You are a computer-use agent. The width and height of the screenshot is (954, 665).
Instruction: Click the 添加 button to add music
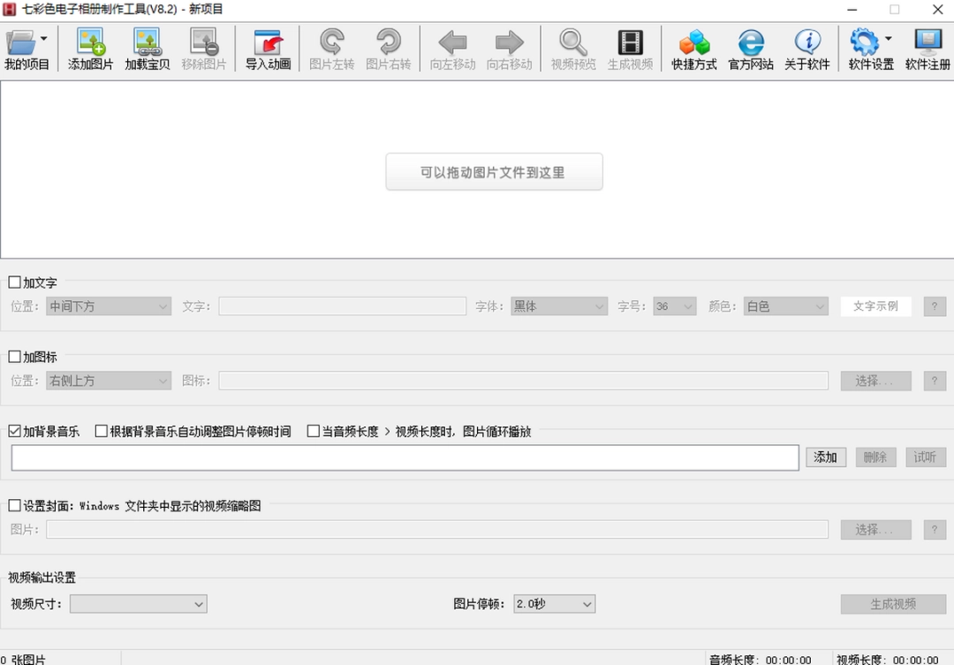[825, 457]
